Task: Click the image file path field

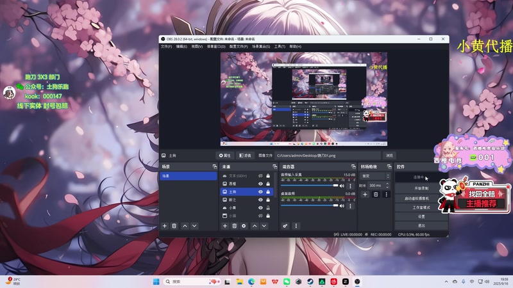Action: click(328, 156)
